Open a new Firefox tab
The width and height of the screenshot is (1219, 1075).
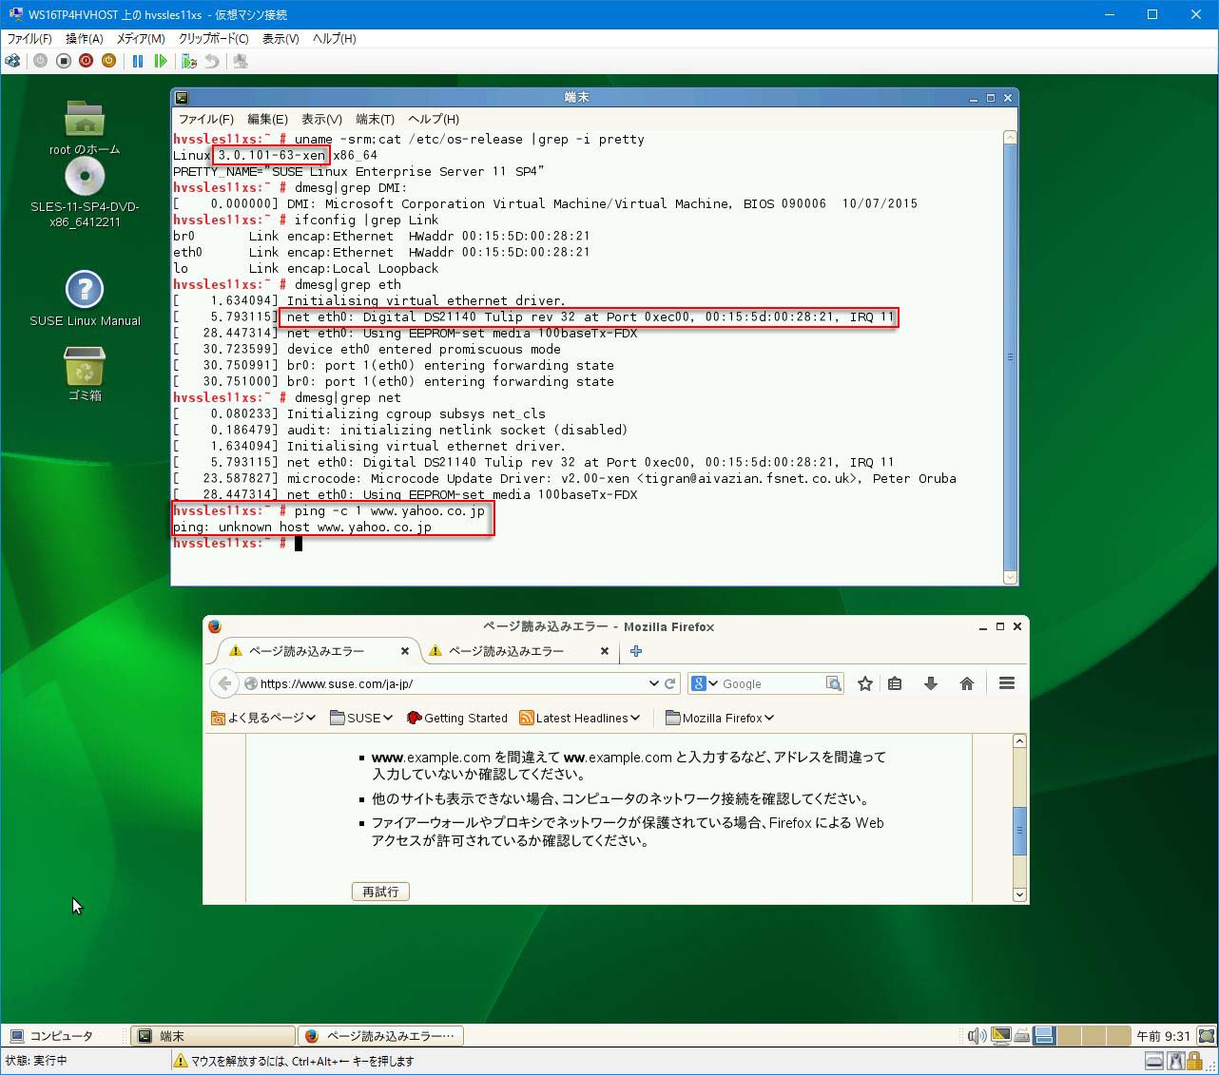click(636, 651)
